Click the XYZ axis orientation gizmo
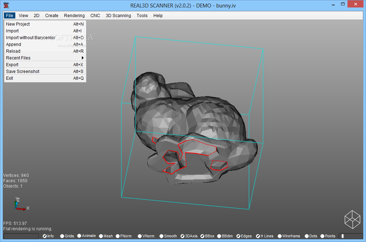 tap(21, 204)
